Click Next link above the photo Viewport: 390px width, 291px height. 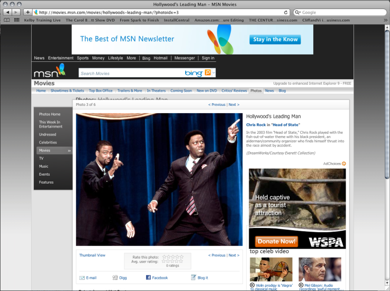(234, 105)
